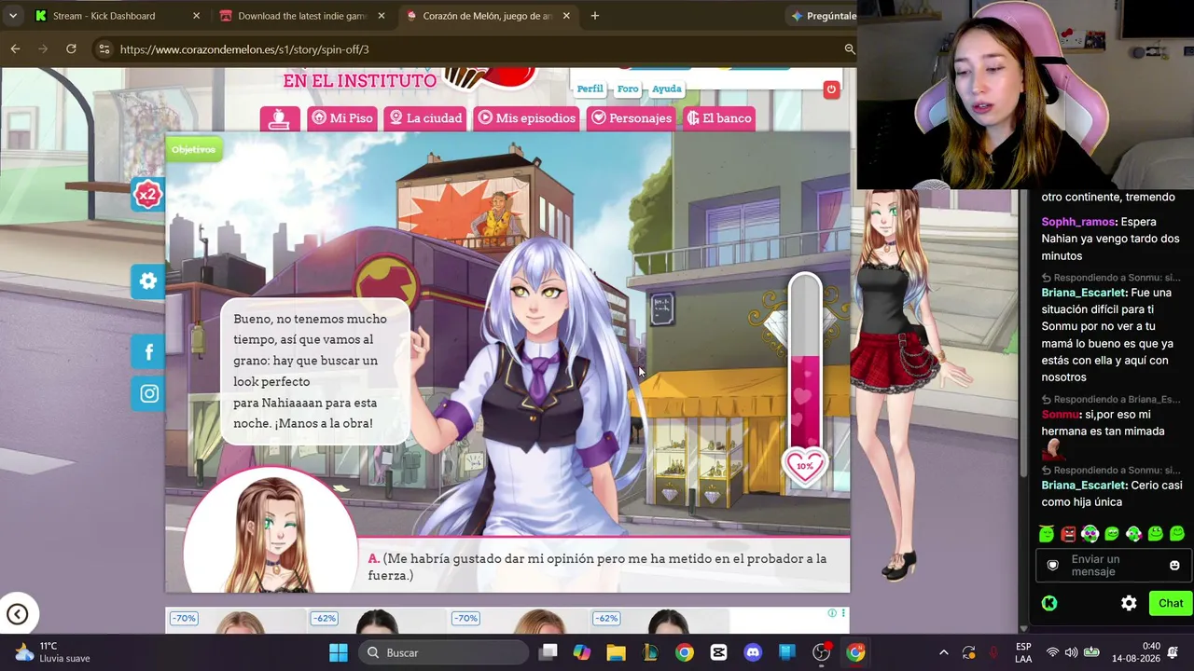The image size is (1194, 671).
Task: Show the Objetivos panel
Action: click(x=194, y=149)
